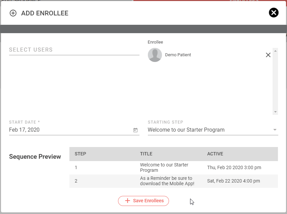Expand the Starting Step dropdown arrow
The image size is (287, 214).
click(x=275, y=130)
